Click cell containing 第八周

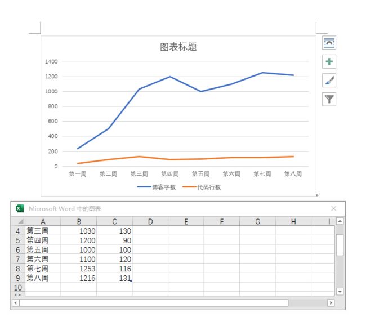click(x=43, y=278)
